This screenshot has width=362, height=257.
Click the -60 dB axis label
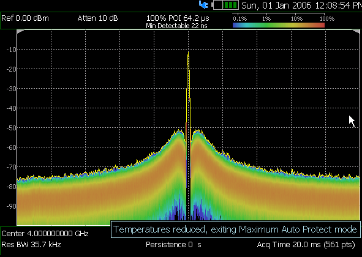pyautogui.click(x=12, y=147)
